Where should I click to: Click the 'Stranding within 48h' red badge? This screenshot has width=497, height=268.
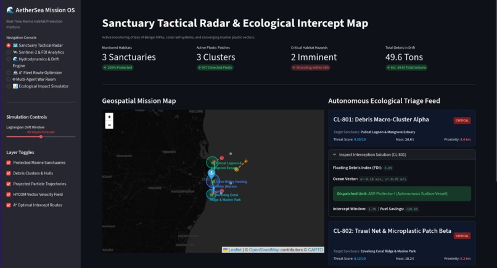(x=311, y=68)
